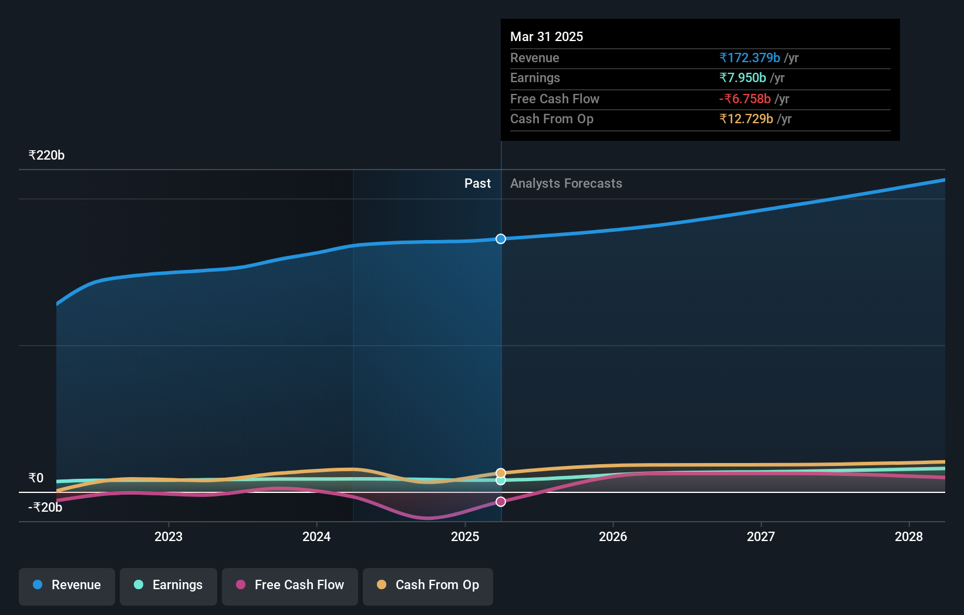Viewport: 964px width, 615px height.
Task: Click the Earnings row label in tooltip
Action: pos(535,77)
